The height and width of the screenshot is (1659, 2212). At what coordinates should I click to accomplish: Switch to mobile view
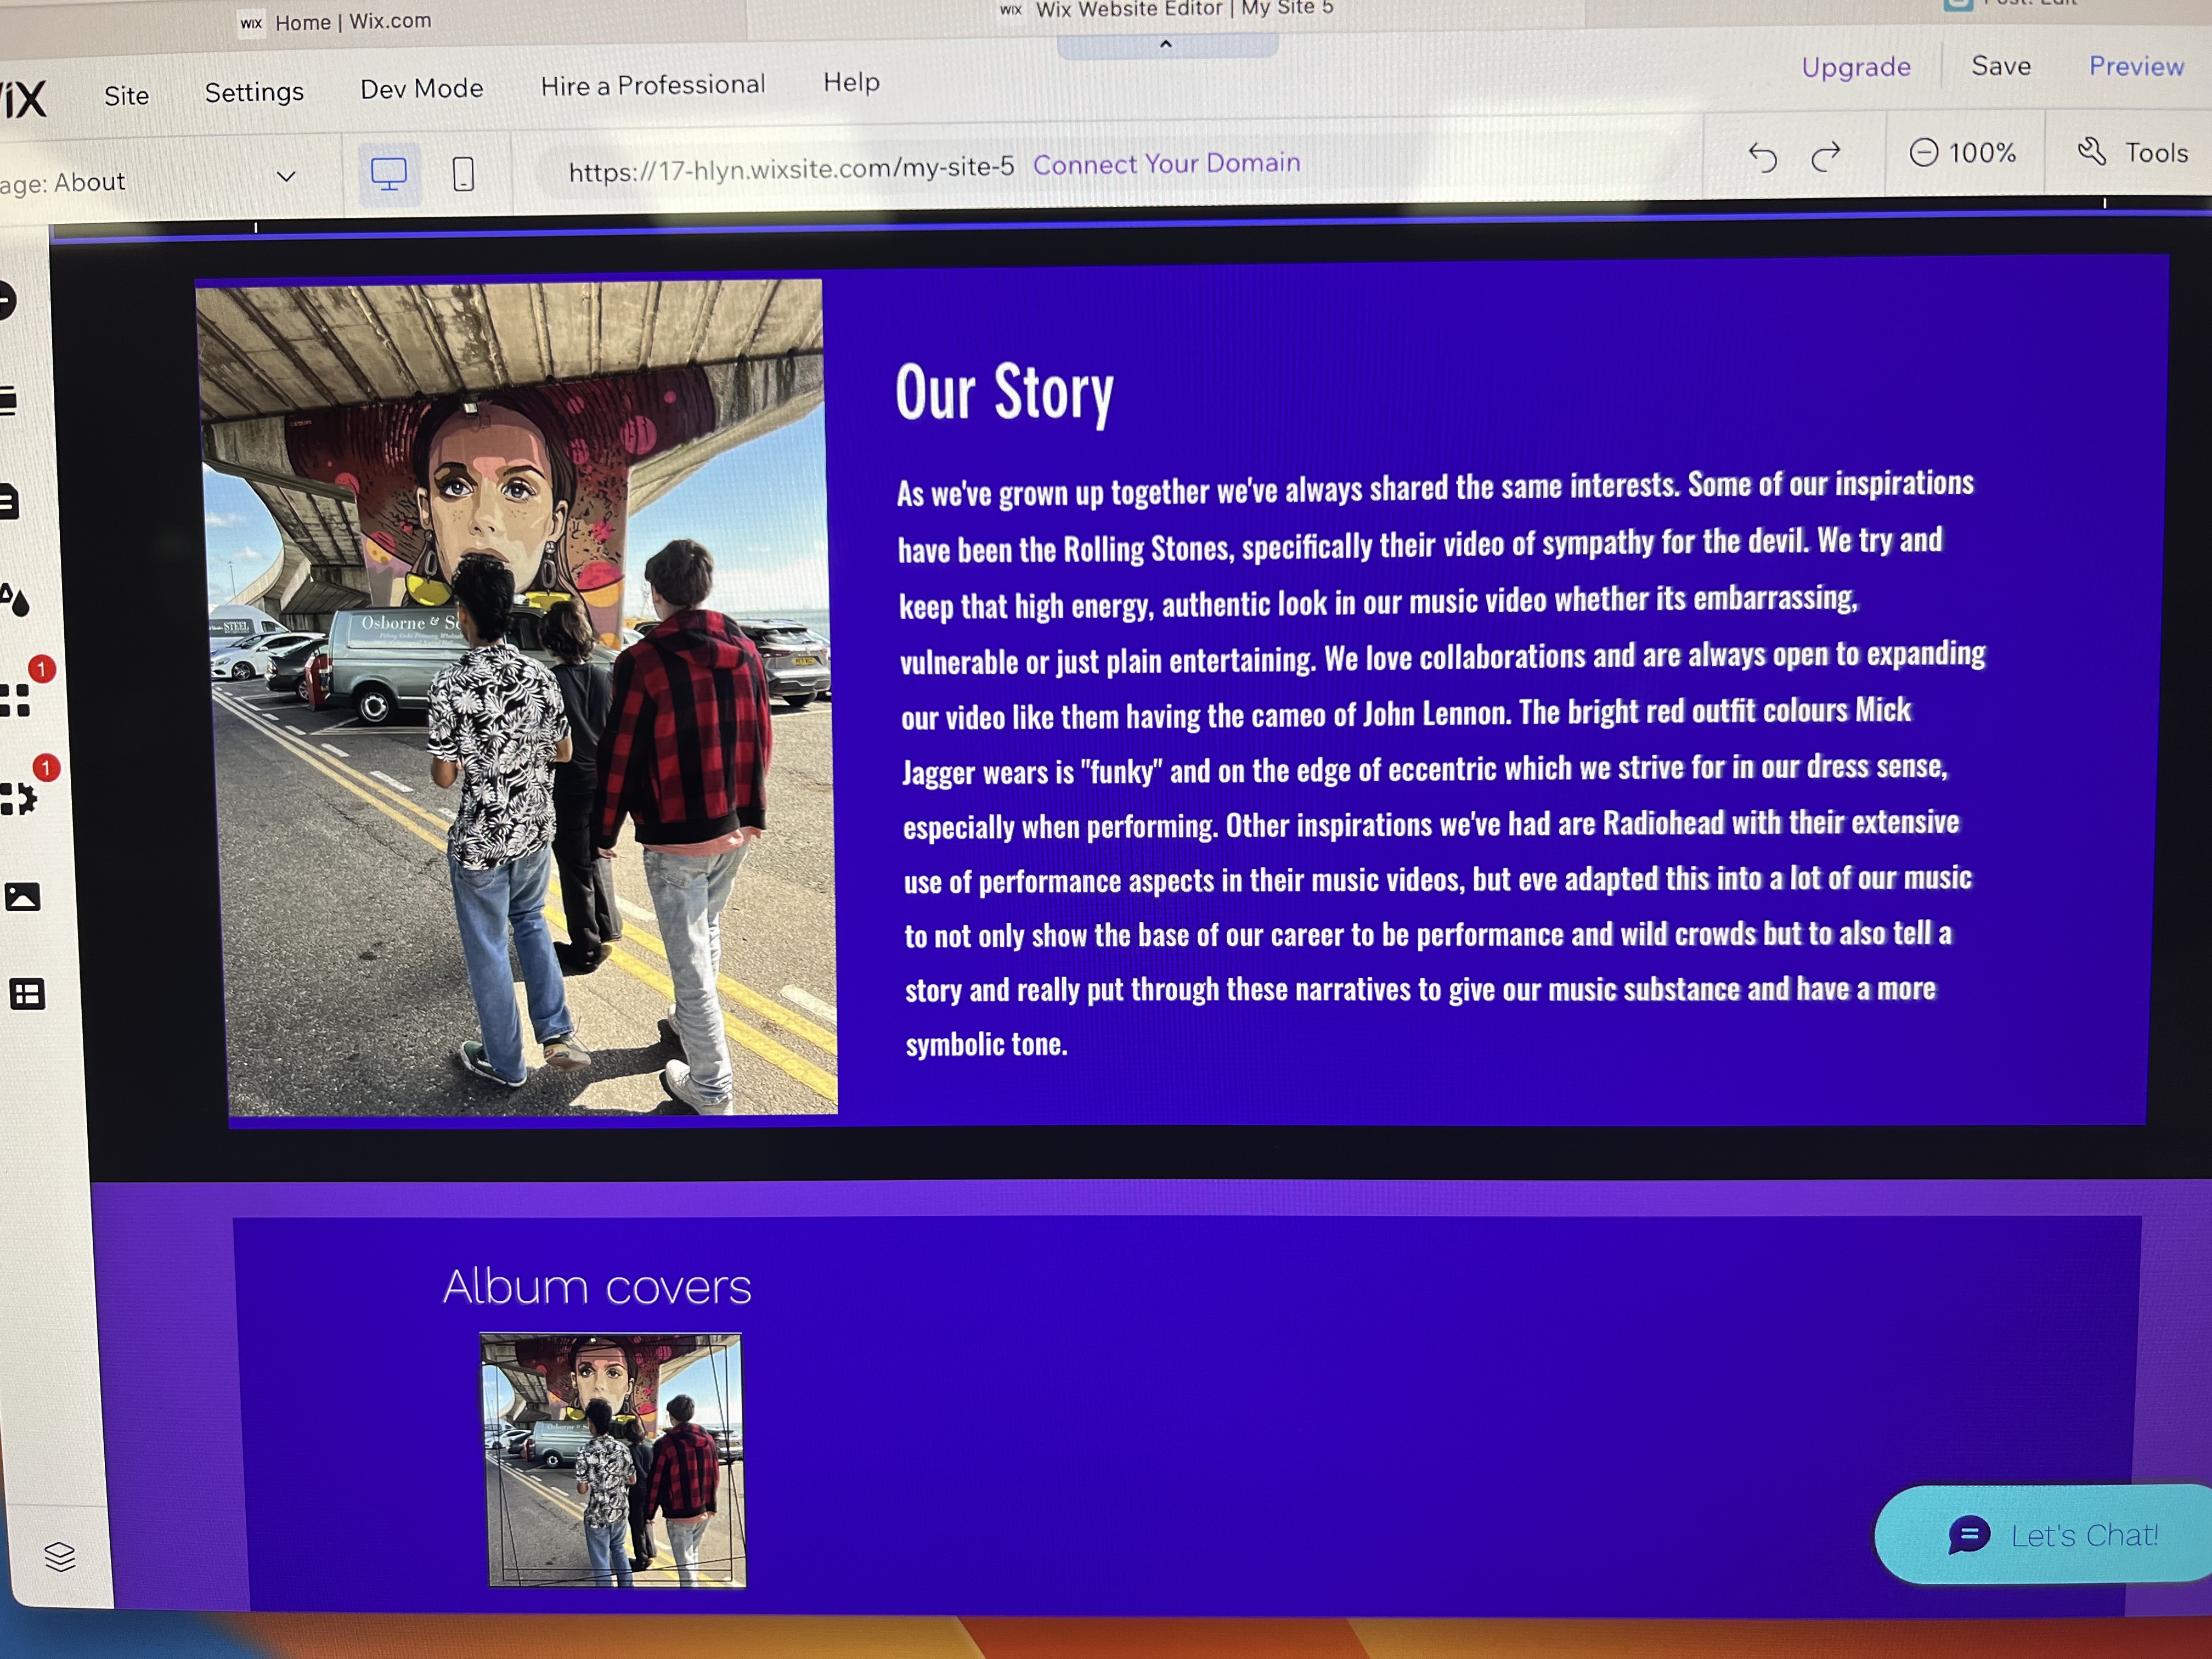tap(463, 174)
